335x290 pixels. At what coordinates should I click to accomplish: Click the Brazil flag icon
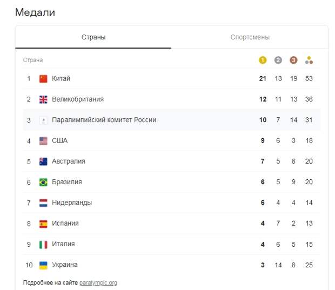click(43, 182)
